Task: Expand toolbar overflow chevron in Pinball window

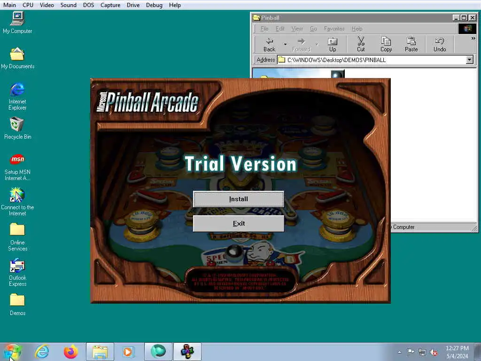Action: [473, 39]
